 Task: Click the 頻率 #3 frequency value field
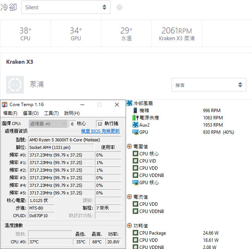[x=61, y=178]
